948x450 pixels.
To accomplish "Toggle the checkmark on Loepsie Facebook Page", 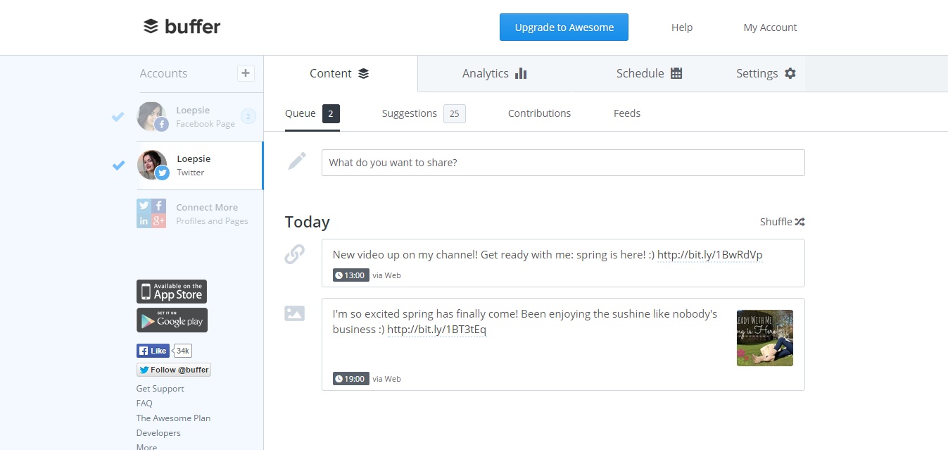I will click(x=117, y=117).
